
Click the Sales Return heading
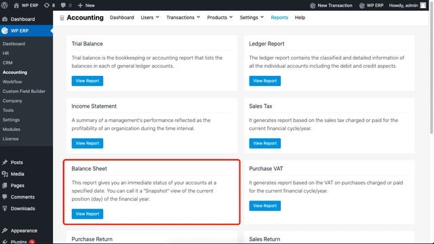[264, 239]
